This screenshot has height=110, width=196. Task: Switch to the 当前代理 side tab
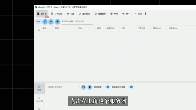(39, 100)
